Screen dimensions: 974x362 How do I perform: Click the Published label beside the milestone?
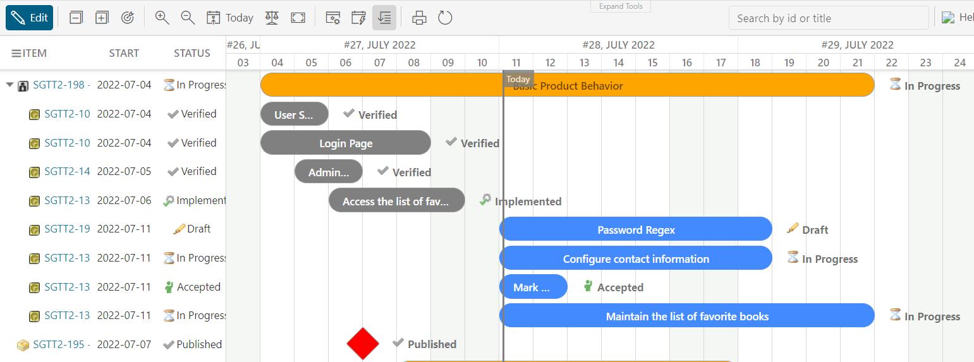pos(432,344)
